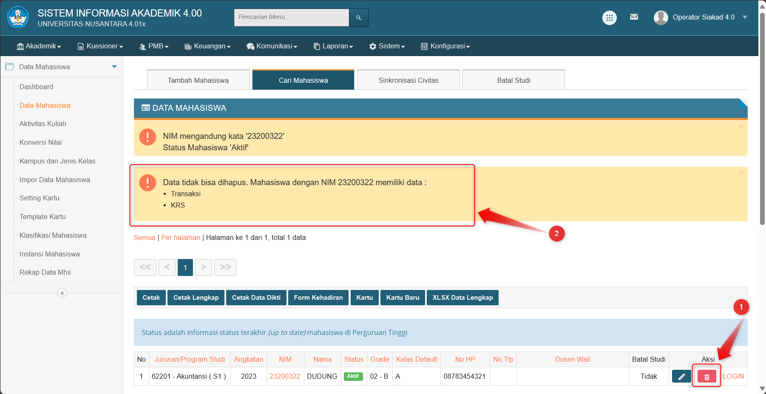Switch to the Batal Studi tab
The height and width of the screenshot is (394, 766).
tap(514, 80)
